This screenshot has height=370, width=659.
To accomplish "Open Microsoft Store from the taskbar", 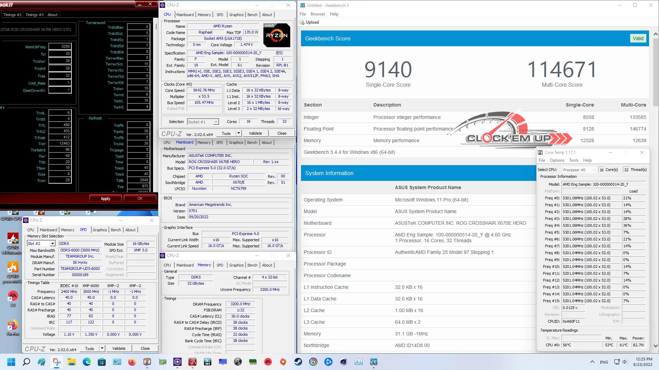I will 102,362.
